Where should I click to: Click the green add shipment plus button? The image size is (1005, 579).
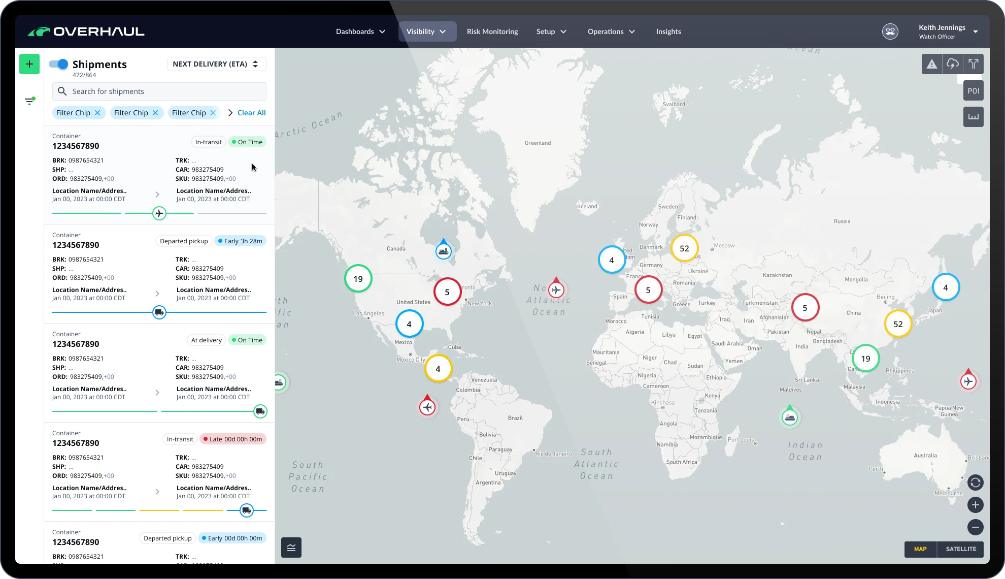coord(29,64)
